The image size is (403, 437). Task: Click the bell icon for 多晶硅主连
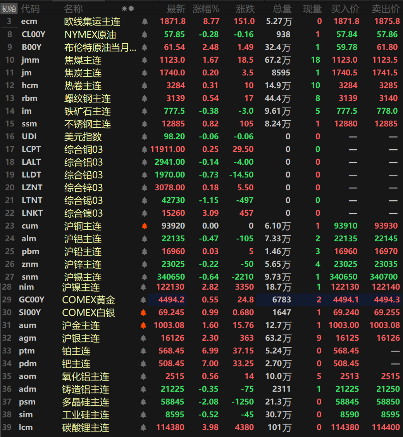(143, 402)
